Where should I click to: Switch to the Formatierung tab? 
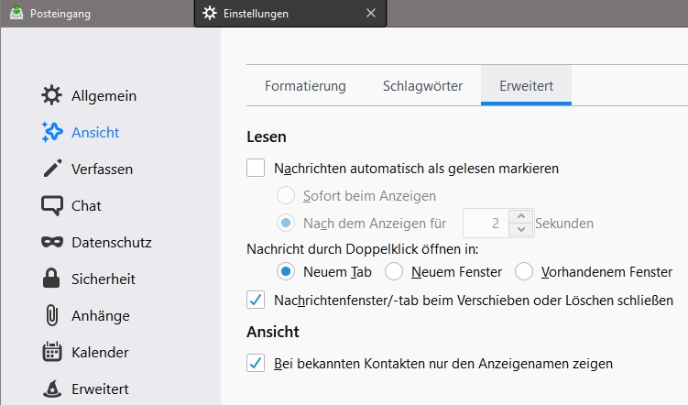305,86
